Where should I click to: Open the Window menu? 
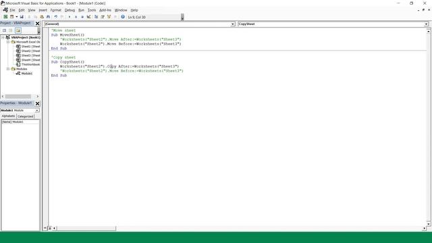click(x=121, y=10)
